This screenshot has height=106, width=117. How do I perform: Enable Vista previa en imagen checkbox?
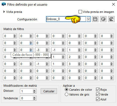click(80, 12)
